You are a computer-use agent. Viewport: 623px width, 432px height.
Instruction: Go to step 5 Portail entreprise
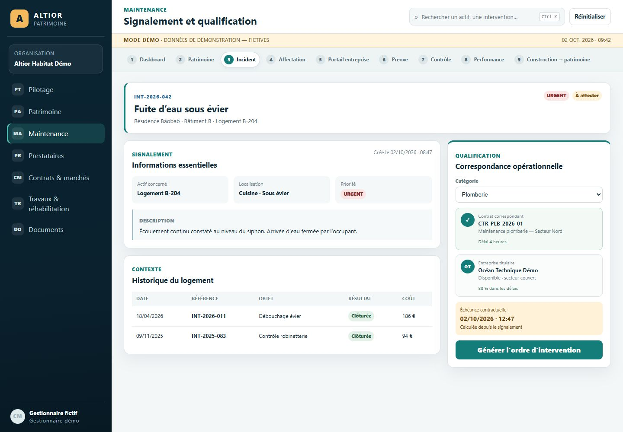[x=343, y=60]
